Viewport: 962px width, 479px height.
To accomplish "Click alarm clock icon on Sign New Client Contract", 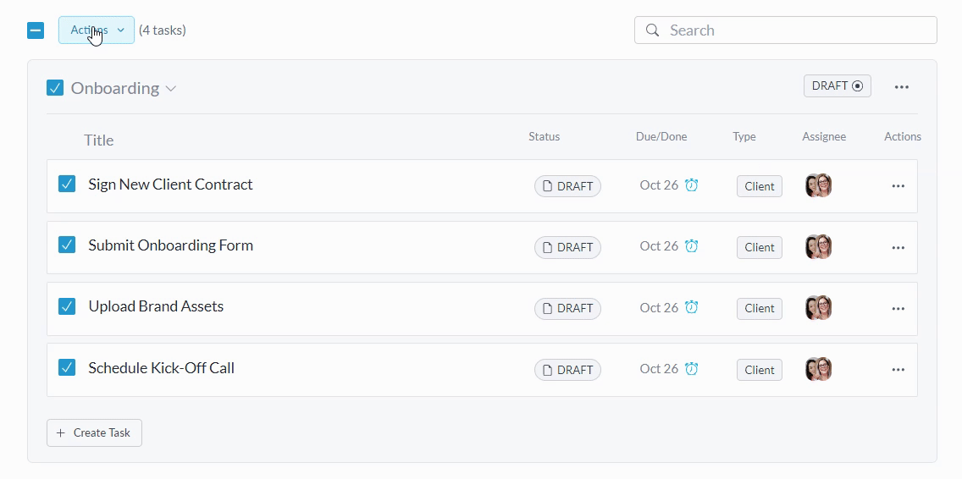I will 691,185.
